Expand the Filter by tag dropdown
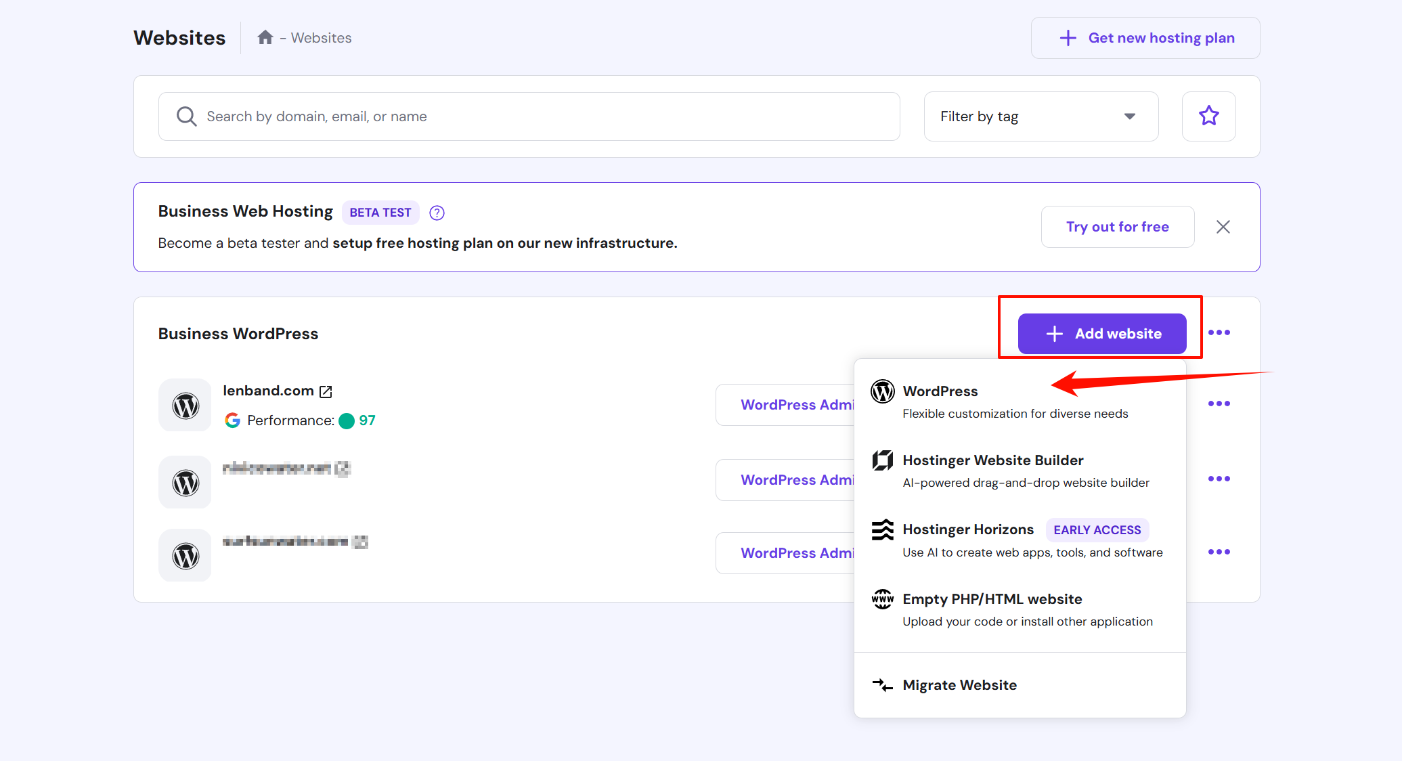The width and height of the screenshot is (1402, 761). [1040, 116]
